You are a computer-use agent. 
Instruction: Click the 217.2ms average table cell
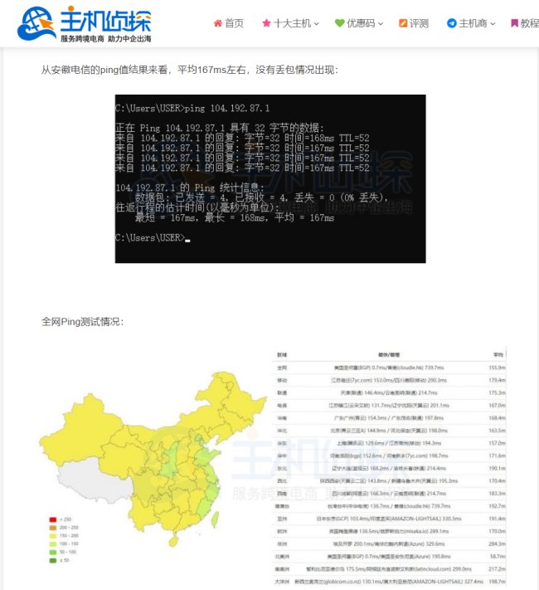[497, 569]
